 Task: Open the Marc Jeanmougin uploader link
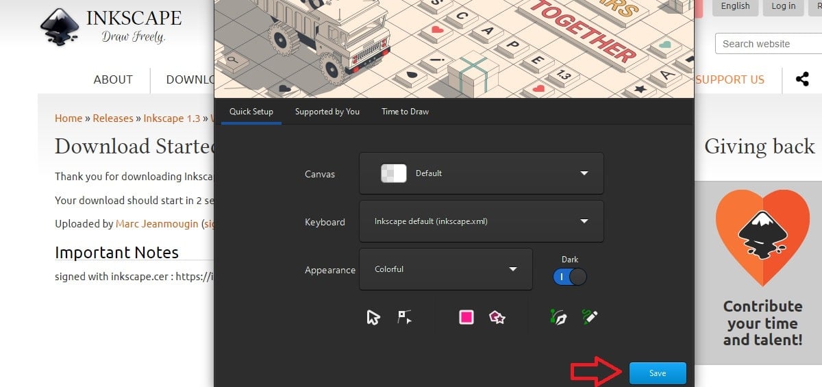point(157,223)
